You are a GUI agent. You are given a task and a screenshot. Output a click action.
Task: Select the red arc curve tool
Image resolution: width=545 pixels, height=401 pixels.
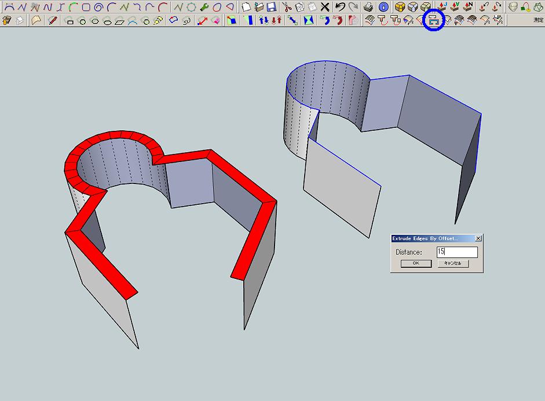163,6
